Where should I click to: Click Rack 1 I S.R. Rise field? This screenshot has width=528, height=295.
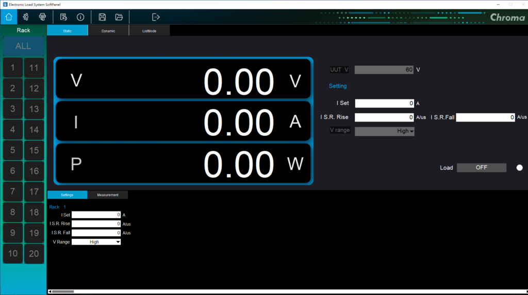[96, 223]
